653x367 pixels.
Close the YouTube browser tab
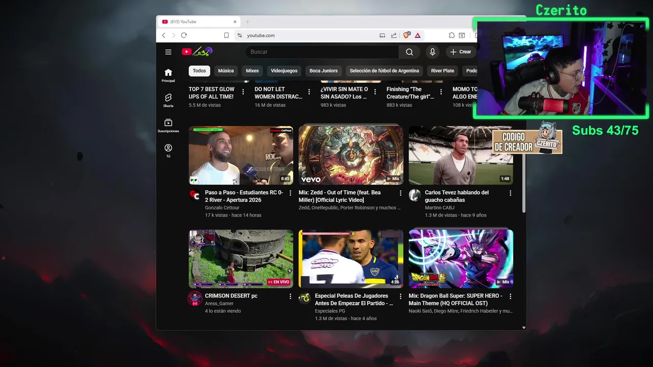(235, 21)
